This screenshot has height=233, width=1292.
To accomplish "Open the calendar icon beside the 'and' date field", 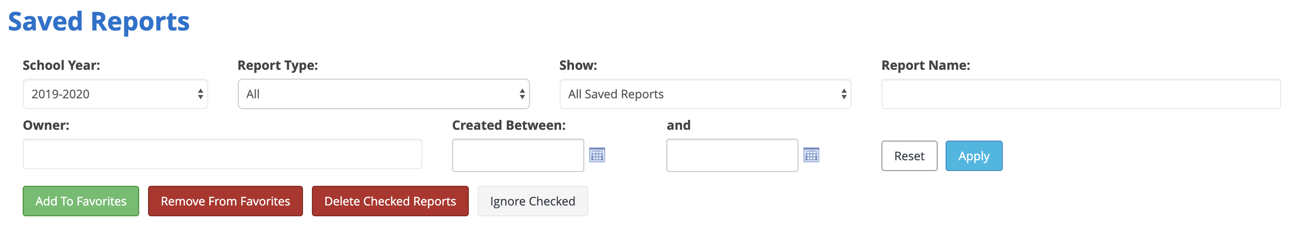I will [x=811, y=155].
